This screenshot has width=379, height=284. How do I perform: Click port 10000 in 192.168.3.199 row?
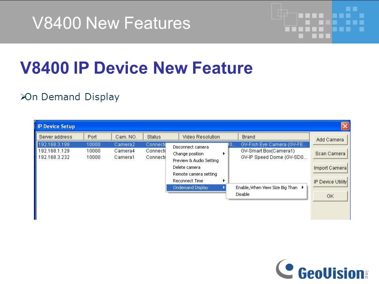pos(93,144)
